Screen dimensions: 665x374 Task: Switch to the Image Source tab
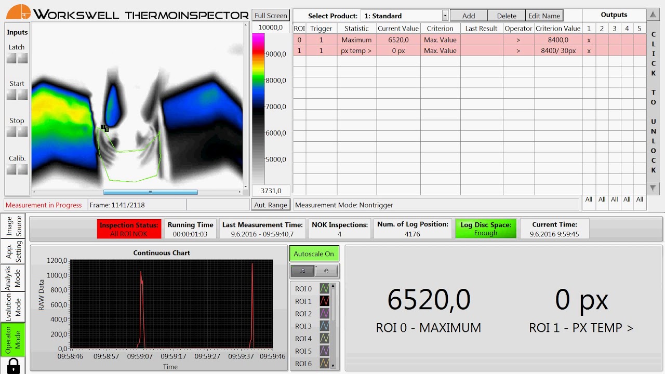pos(14,226)
